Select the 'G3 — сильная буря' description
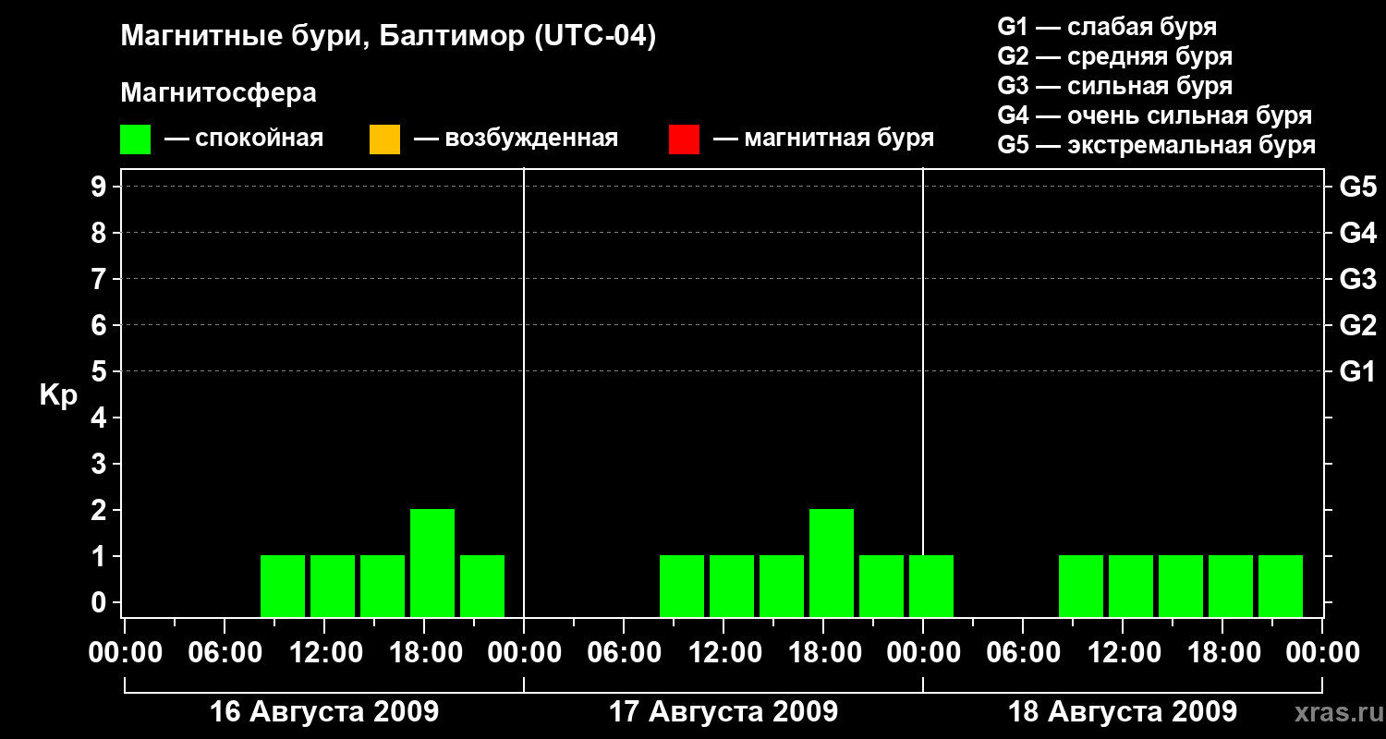This screenshot has height=739, width=1386. tap(1114, 86)
